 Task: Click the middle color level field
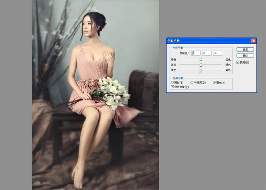[207, 53]
